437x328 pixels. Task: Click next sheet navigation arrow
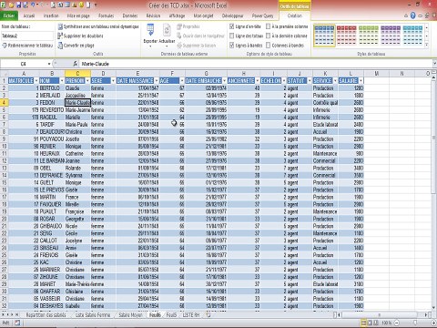click(x=12, y=315)
